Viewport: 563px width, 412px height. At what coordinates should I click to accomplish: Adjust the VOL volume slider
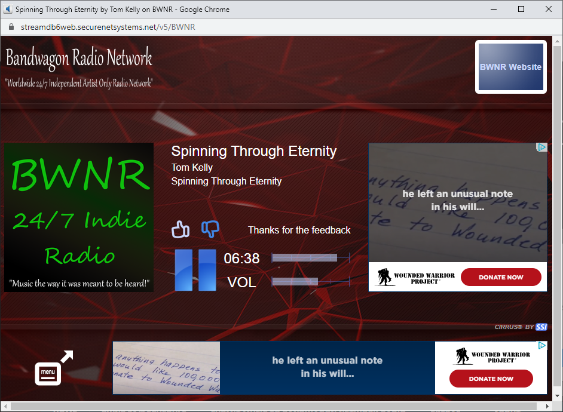click(x=311, y=281)
